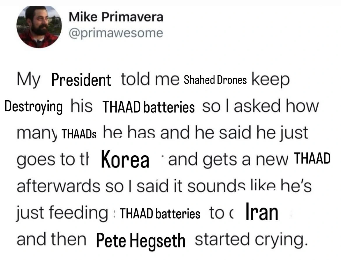Click the Shahed Drones text overlay

(215, 80)
